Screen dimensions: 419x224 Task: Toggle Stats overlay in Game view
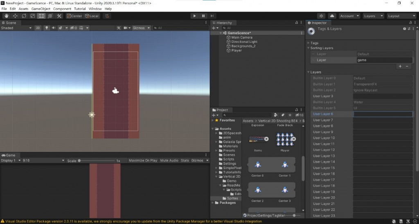[185, 160]
